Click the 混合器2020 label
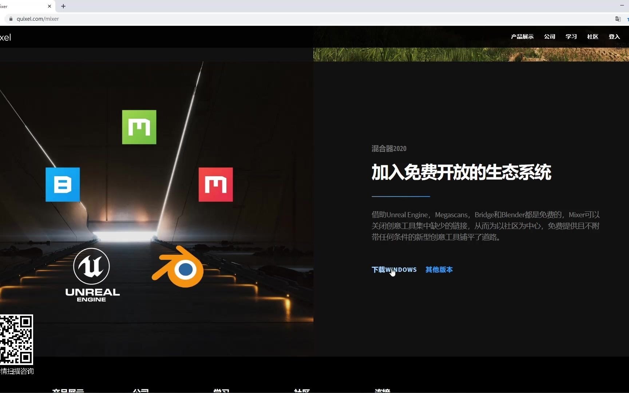Screen dimensions: 629x393 point(389,148)
